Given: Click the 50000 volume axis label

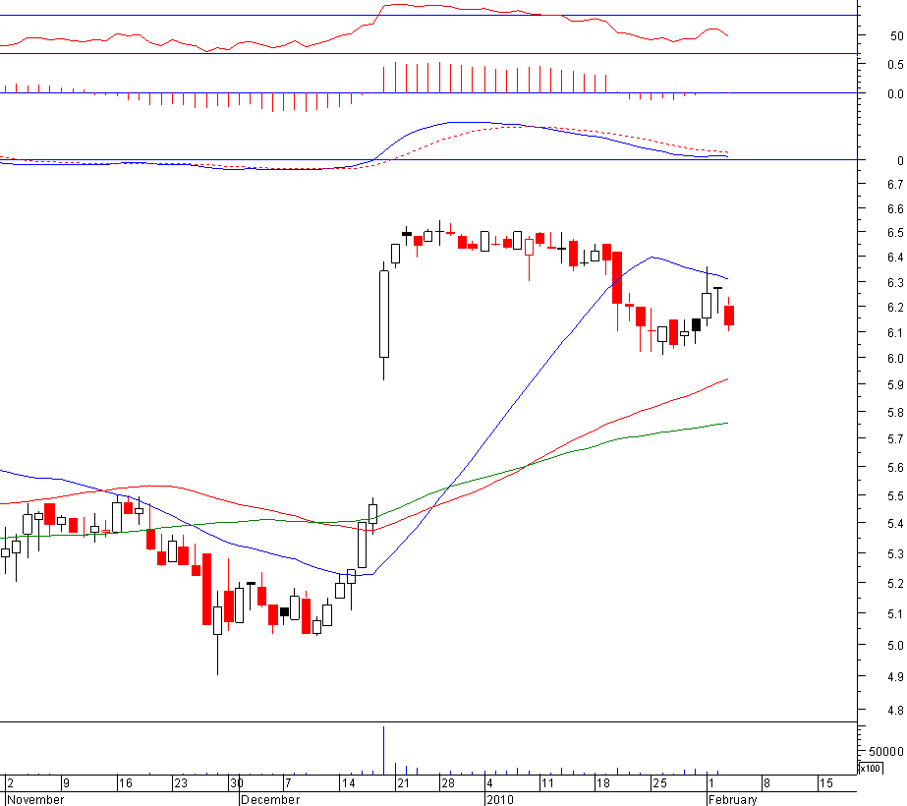Looking at the screenshot, I should click(885, 751).
